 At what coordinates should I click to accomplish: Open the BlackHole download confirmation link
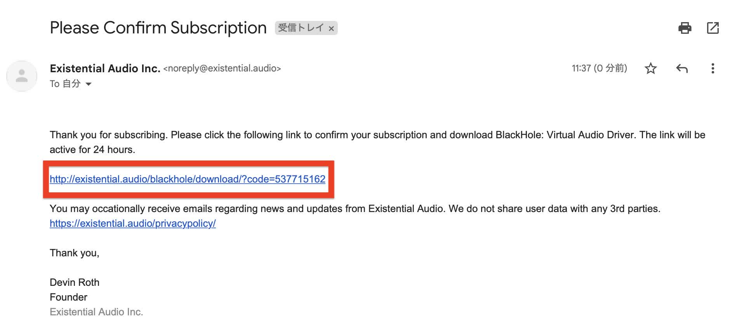coord(188,179)
